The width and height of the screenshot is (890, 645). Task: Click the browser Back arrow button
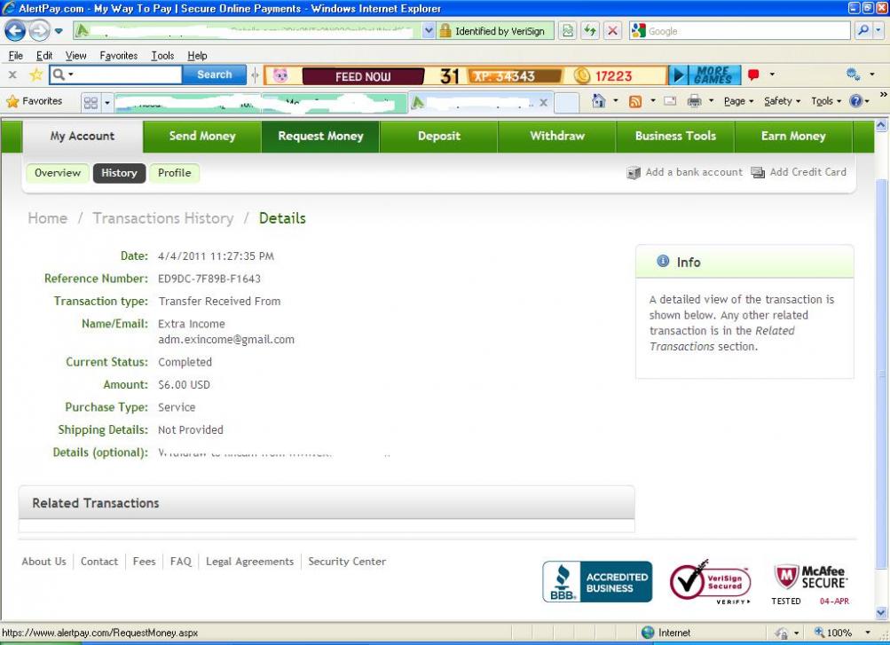(x=15, y=31)
